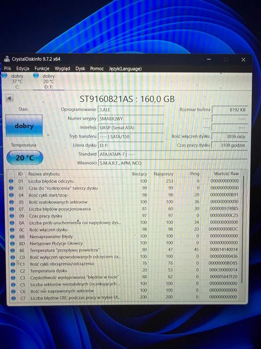Select 'Liczba błędów odczytu' attribute name
261x349 pixels.
(51, 181)
